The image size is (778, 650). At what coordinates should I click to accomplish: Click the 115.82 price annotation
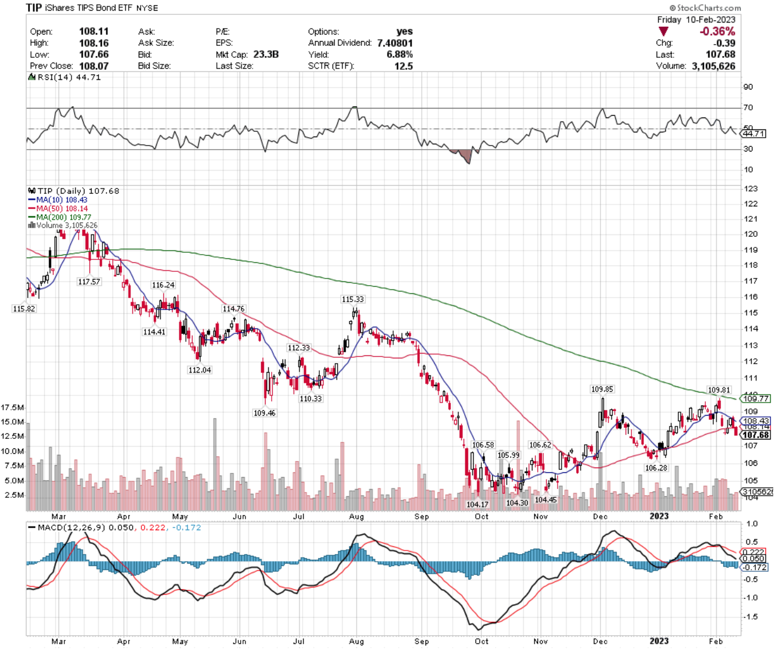24,309
